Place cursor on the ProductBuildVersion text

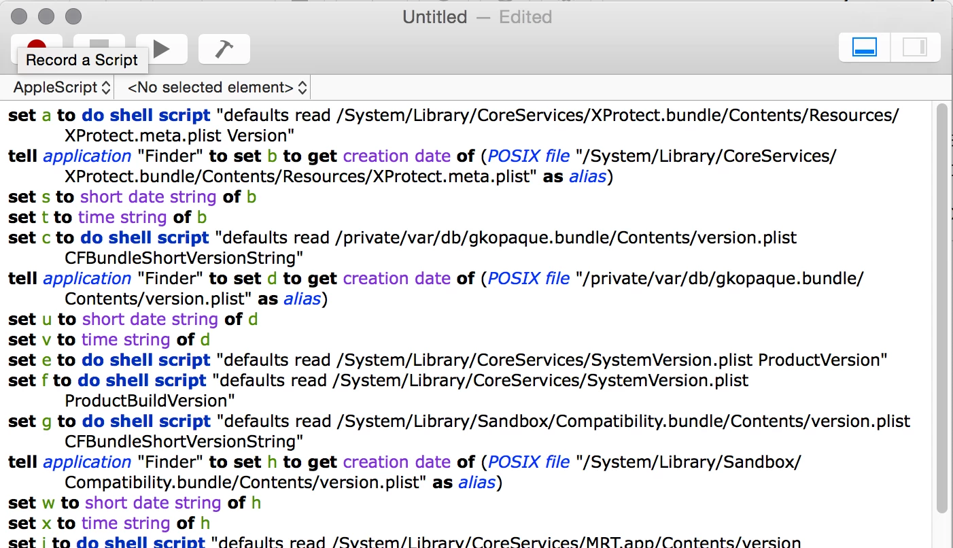pos(150,400)
